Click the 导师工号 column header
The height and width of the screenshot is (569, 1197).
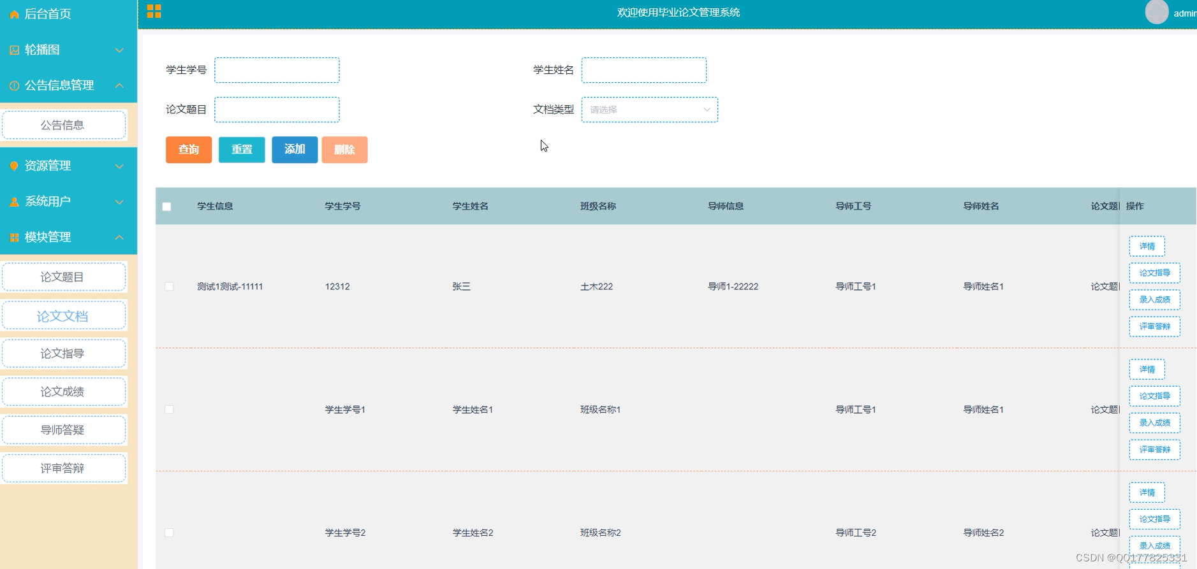(x=853, y=206)
